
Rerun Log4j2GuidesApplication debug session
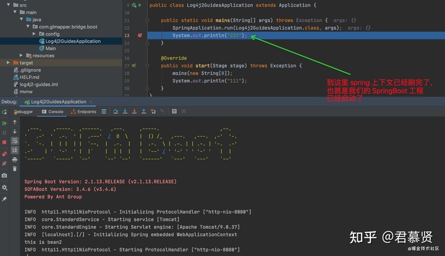click(4, 112)
